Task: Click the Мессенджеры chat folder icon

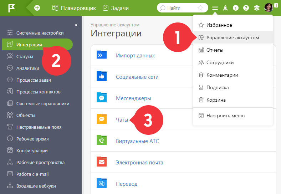Action: (102, 98)
